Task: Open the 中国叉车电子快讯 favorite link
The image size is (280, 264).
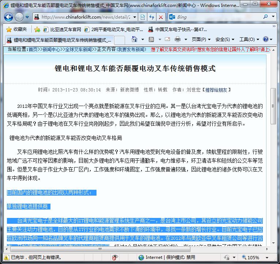Action: coord(178,29)
